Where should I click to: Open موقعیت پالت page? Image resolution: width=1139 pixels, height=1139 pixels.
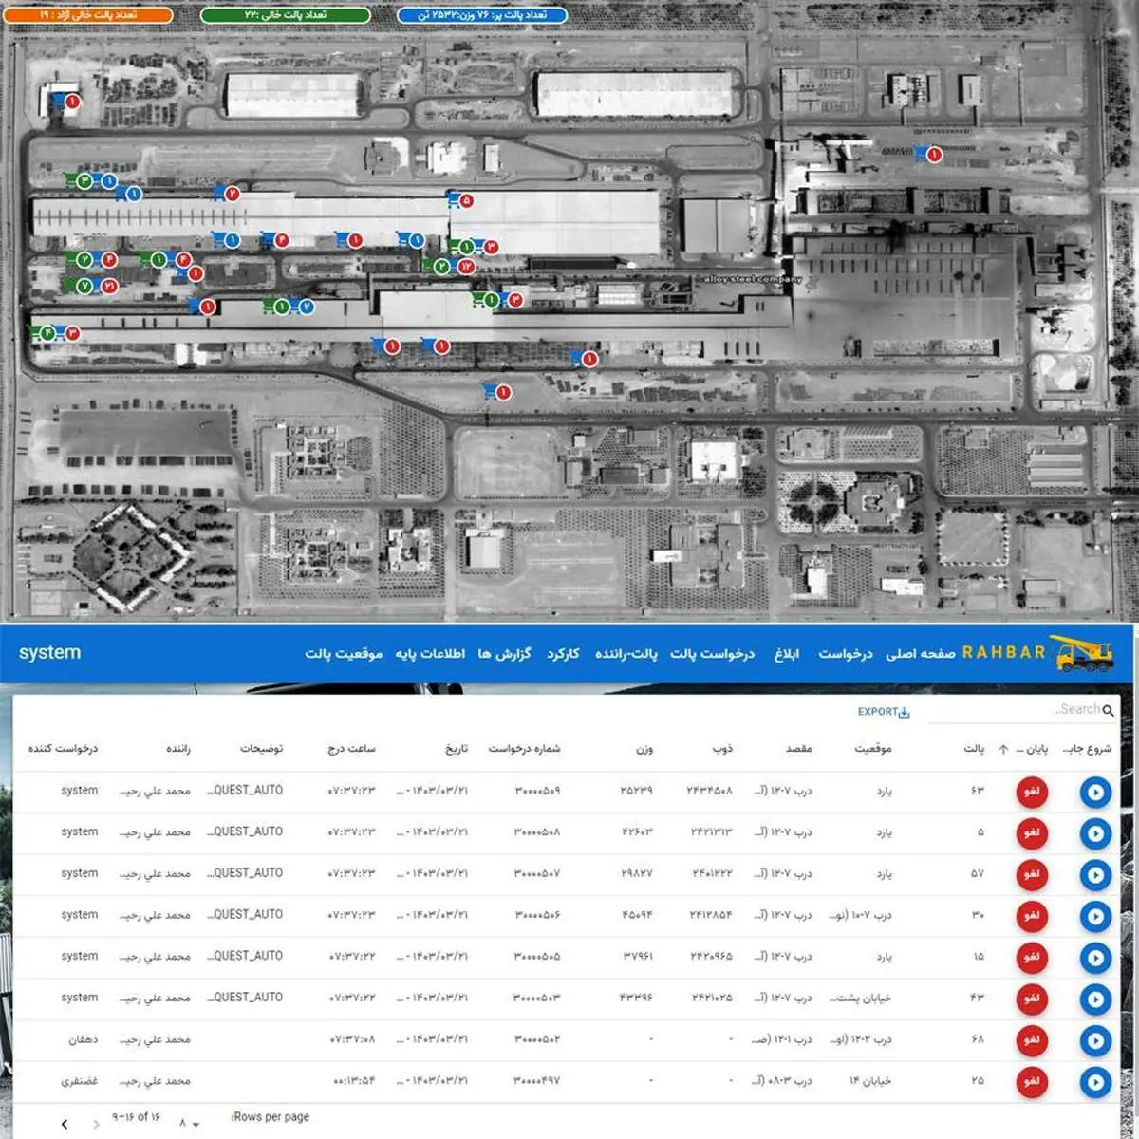[344, 653]
